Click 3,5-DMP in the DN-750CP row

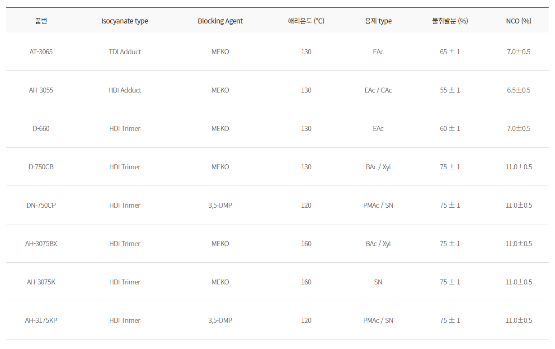tap(220, 205)
